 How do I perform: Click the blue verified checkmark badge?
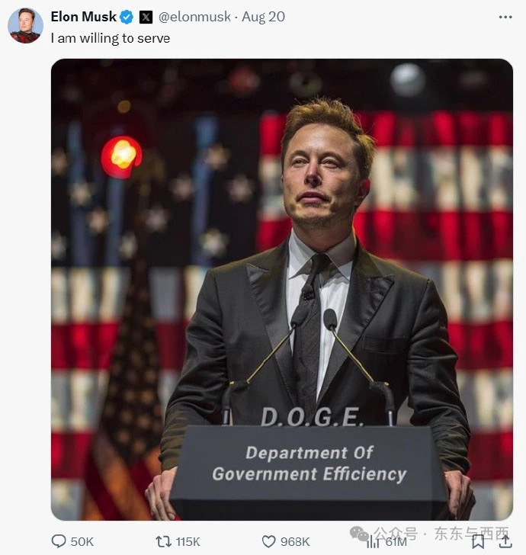[127, 17]
